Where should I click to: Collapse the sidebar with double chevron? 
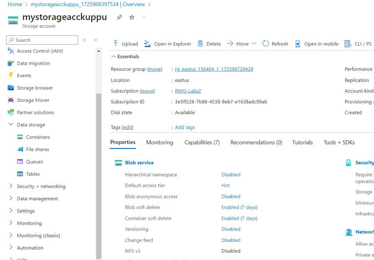pos(95,40)
